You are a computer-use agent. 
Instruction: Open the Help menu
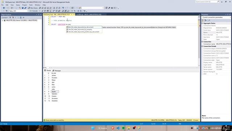pos(44,5)
